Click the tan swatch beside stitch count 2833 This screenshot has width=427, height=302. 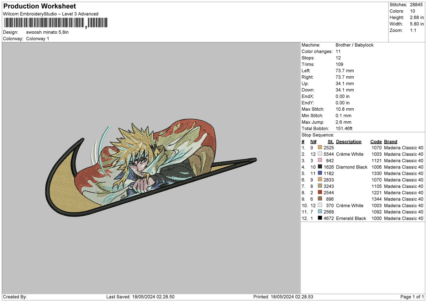pyautogui.click(x=320, y=180)
